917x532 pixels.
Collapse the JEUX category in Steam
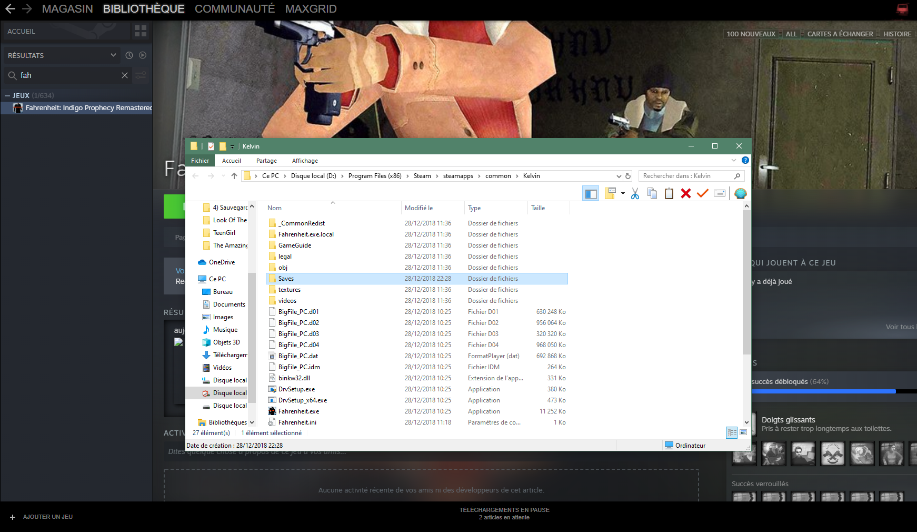[7, 96]
